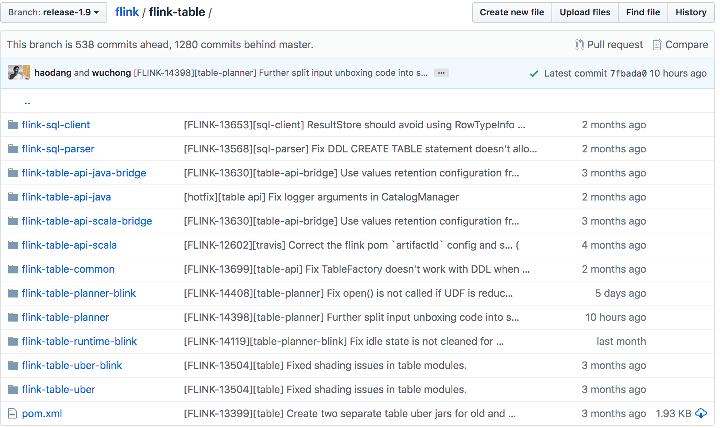The width and height of the screenshot is (720, 428).
Task: Click the flink-table-common folder icon
Action: [13, 269]
